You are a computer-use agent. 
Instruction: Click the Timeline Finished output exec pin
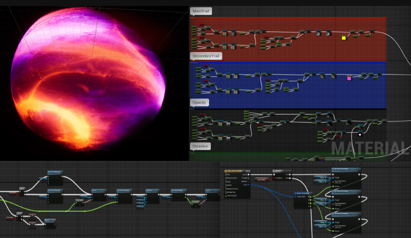tap(249, 178)
